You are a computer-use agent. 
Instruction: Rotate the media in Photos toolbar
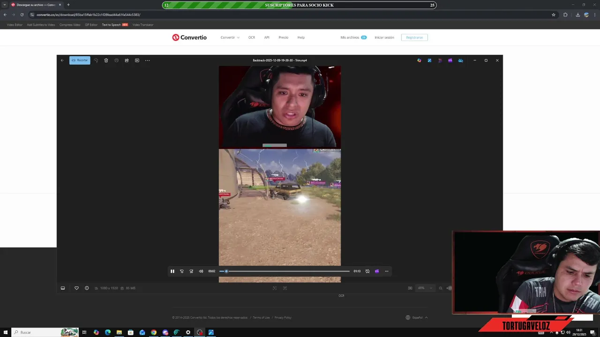[96, 60]
